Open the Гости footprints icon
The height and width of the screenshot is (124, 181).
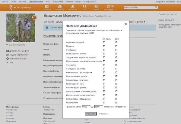click(84, 7)
